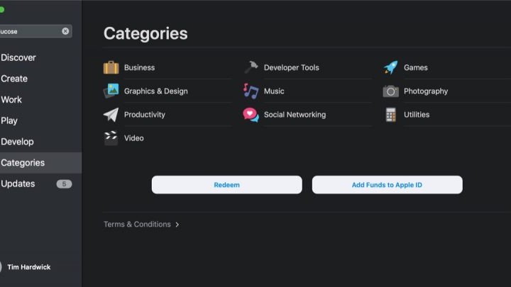Click the Productivity paper plane icon
The width and height of the screenshot is (511, 287).
(x=111, y=115)
